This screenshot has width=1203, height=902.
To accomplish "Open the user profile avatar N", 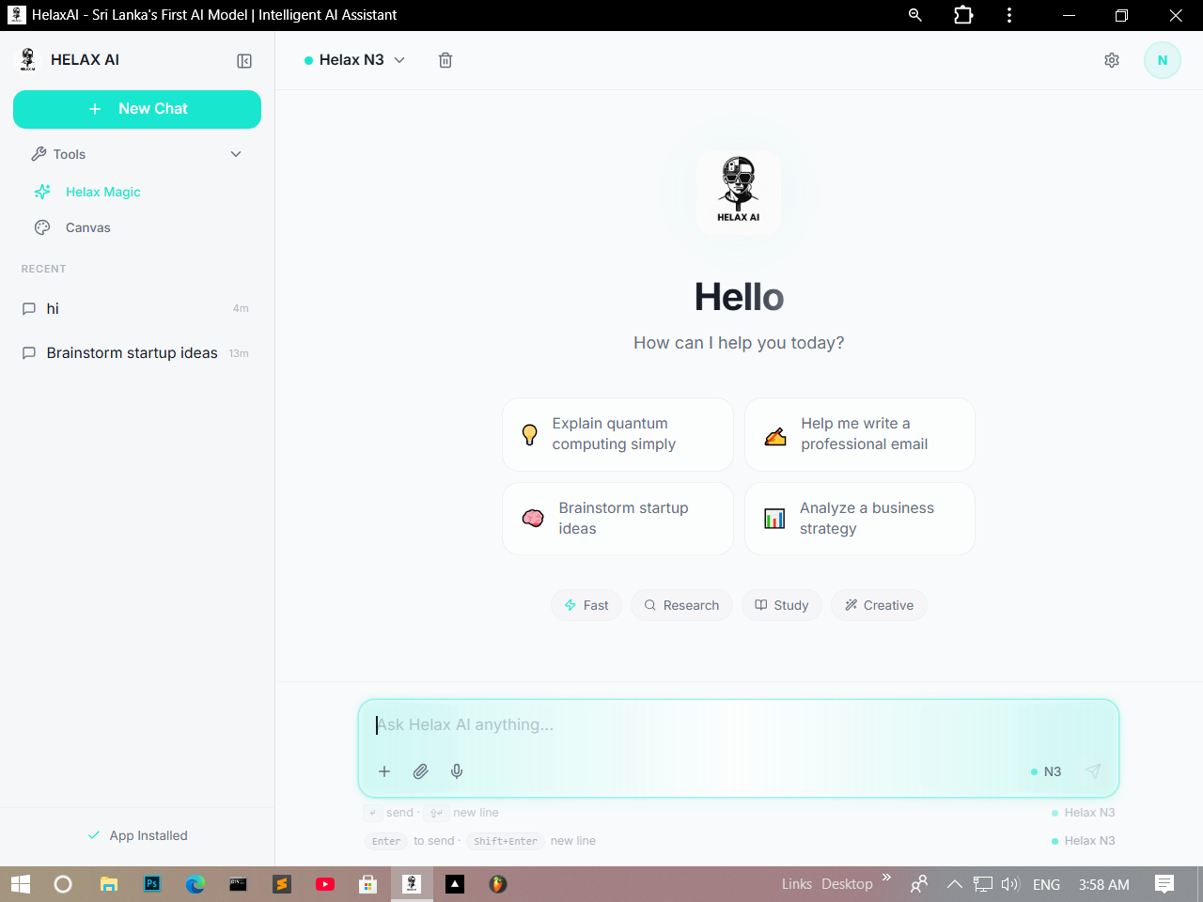I will (1163, 60).
